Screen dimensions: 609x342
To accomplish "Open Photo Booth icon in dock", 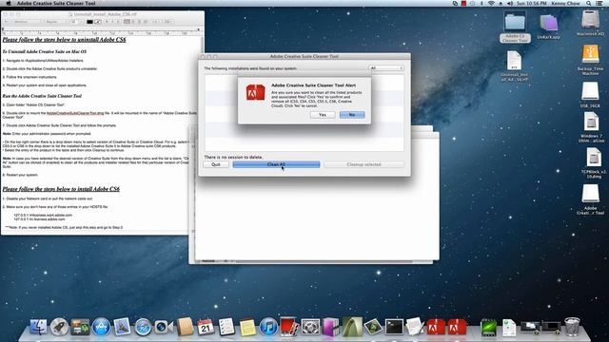I will (289, 327).
